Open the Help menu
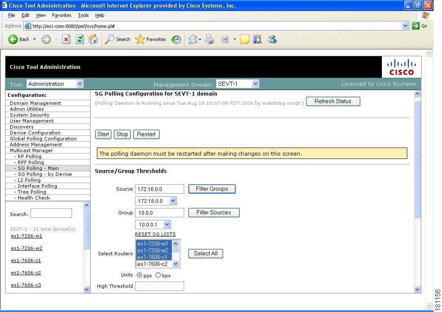 click(99, 15)
